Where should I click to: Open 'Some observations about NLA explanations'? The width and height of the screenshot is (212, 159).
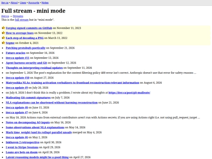35,128
